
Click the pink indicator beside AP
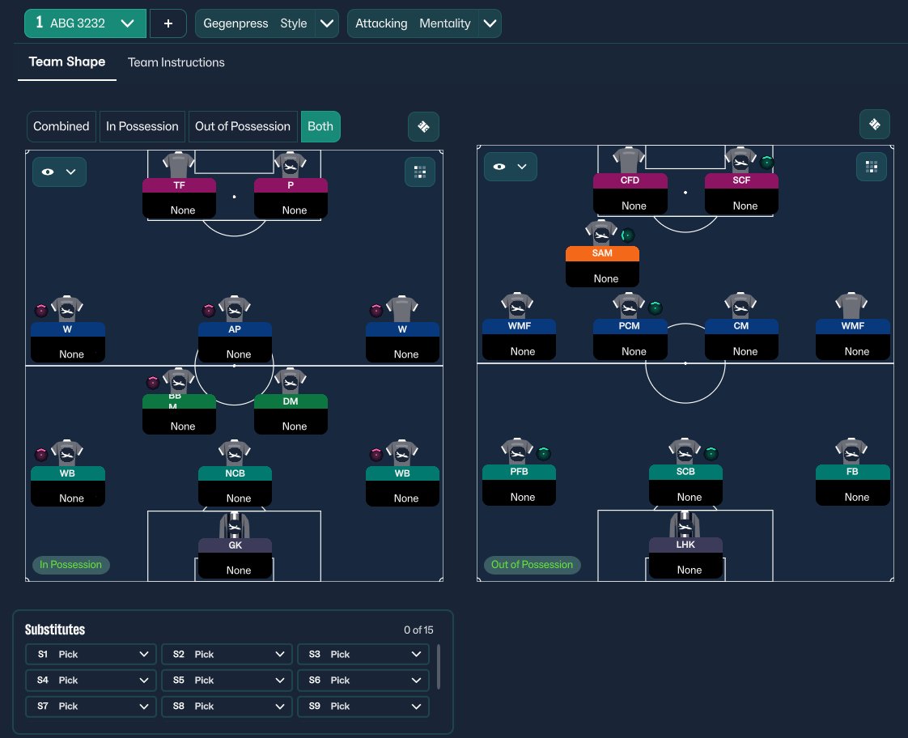click(x=209, y=311)
